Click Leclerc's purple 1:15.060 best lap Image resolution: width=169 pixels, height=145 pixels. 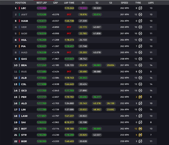42,8
